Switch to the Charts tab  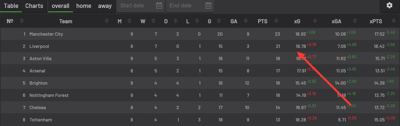point(34,6)
